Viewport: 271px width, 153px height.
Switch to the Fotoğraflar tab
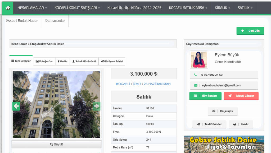tap(44, 61)
